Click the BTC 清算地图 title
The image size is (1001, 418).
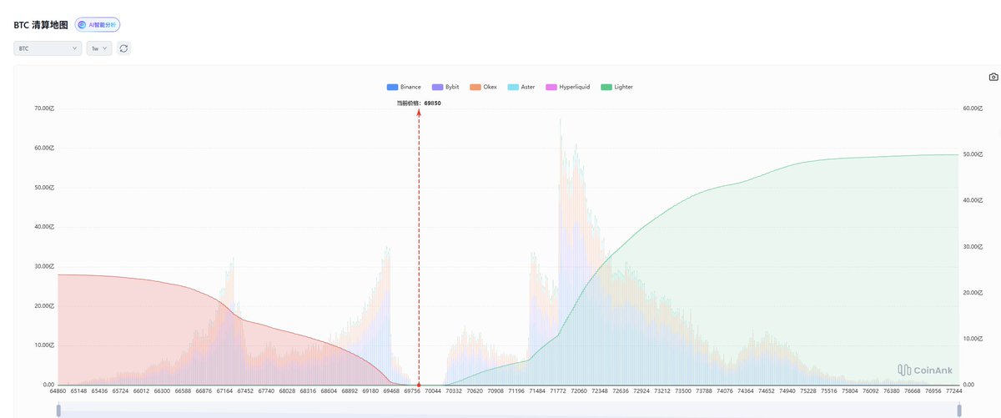pos(41,25)
